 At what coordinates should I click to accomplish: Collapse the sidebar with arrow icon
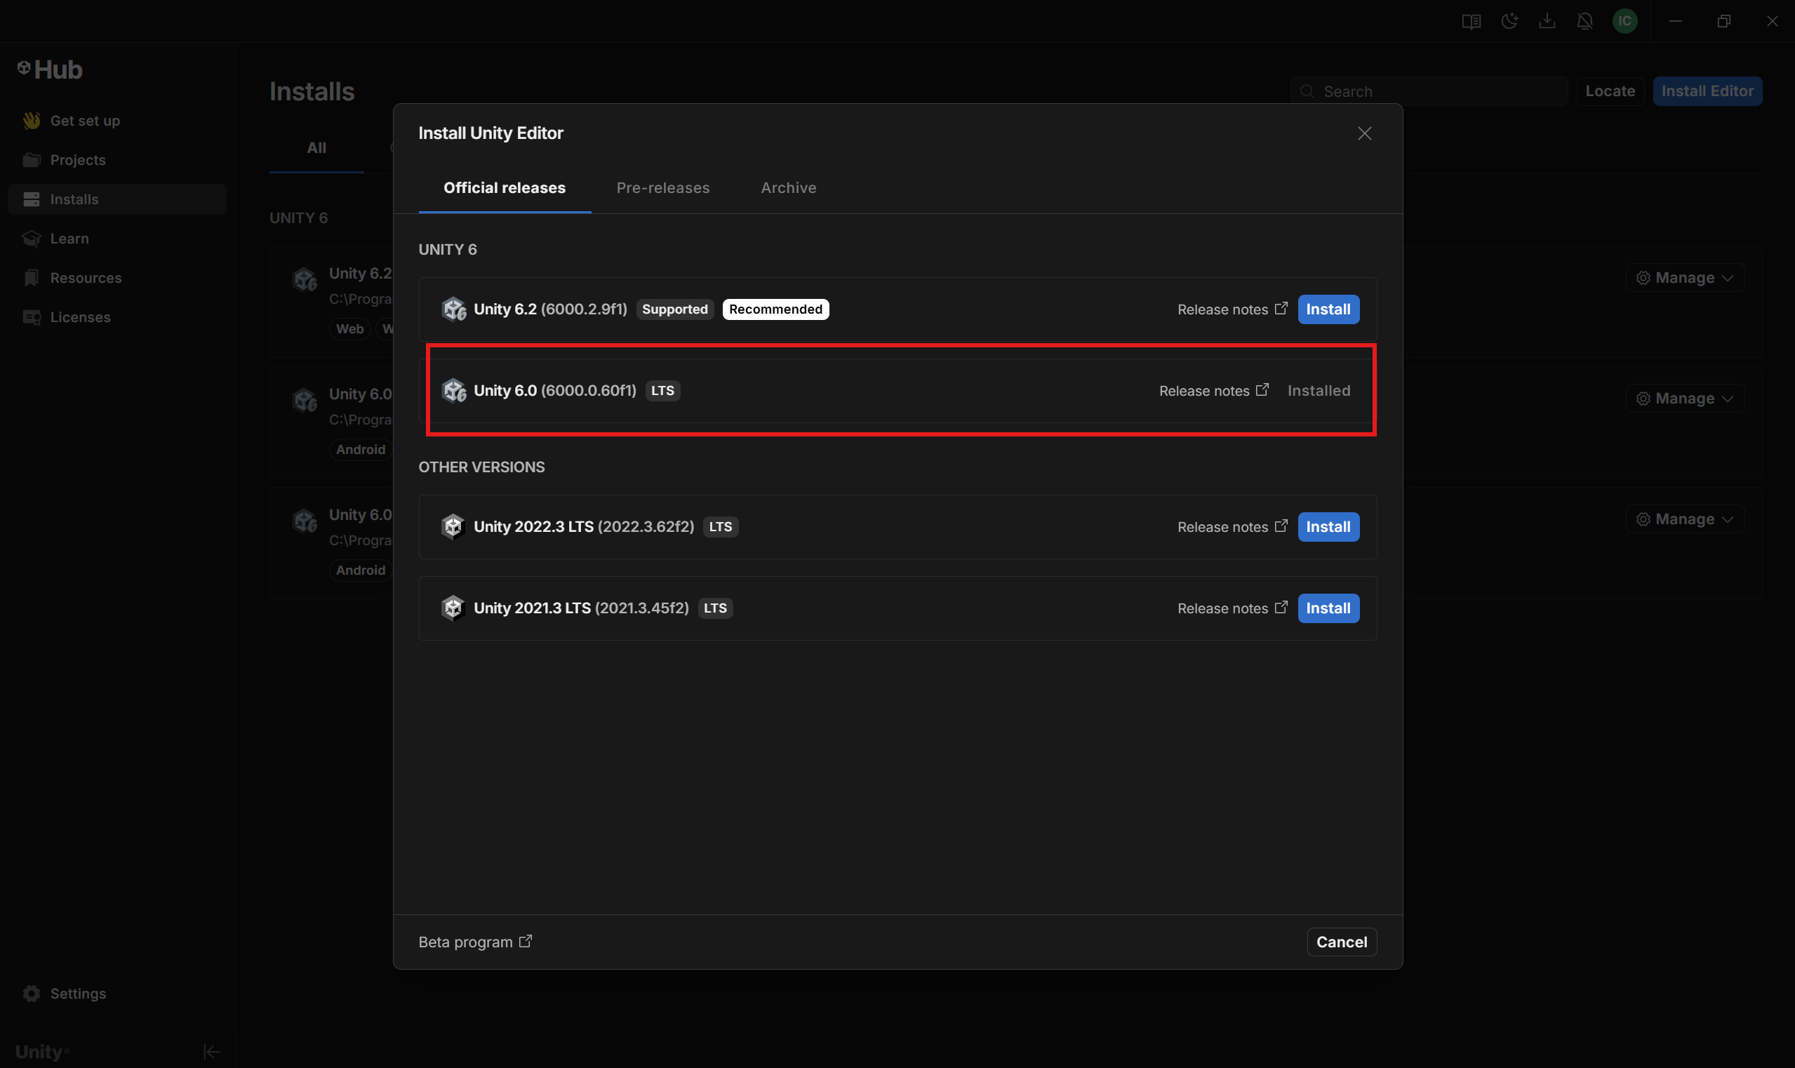tap(212, 1051)
